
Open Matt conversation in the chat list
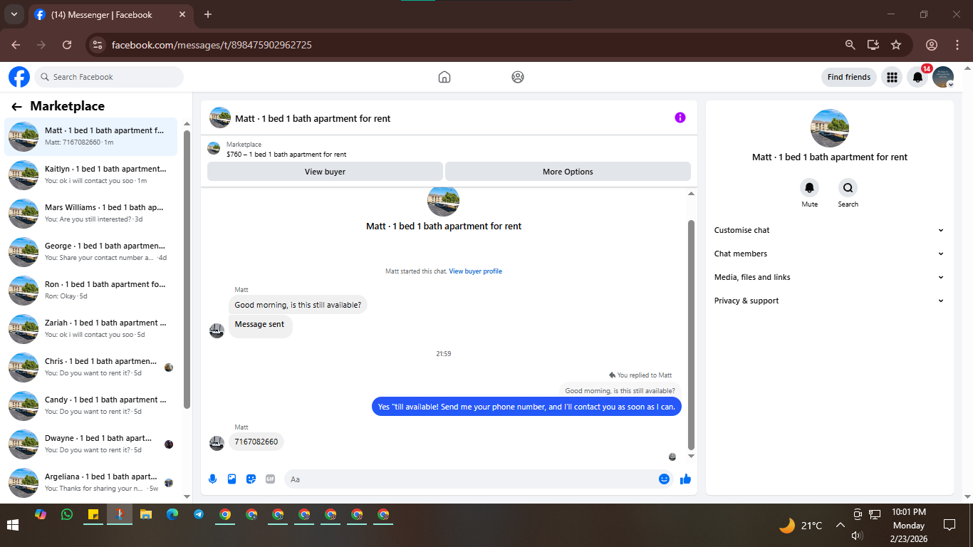[91, 136]
